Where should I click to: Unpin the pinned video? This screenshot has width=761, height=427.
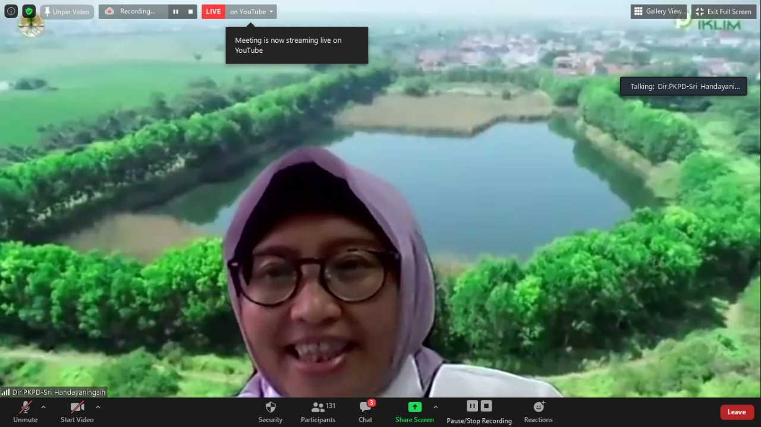pos(67,12)
